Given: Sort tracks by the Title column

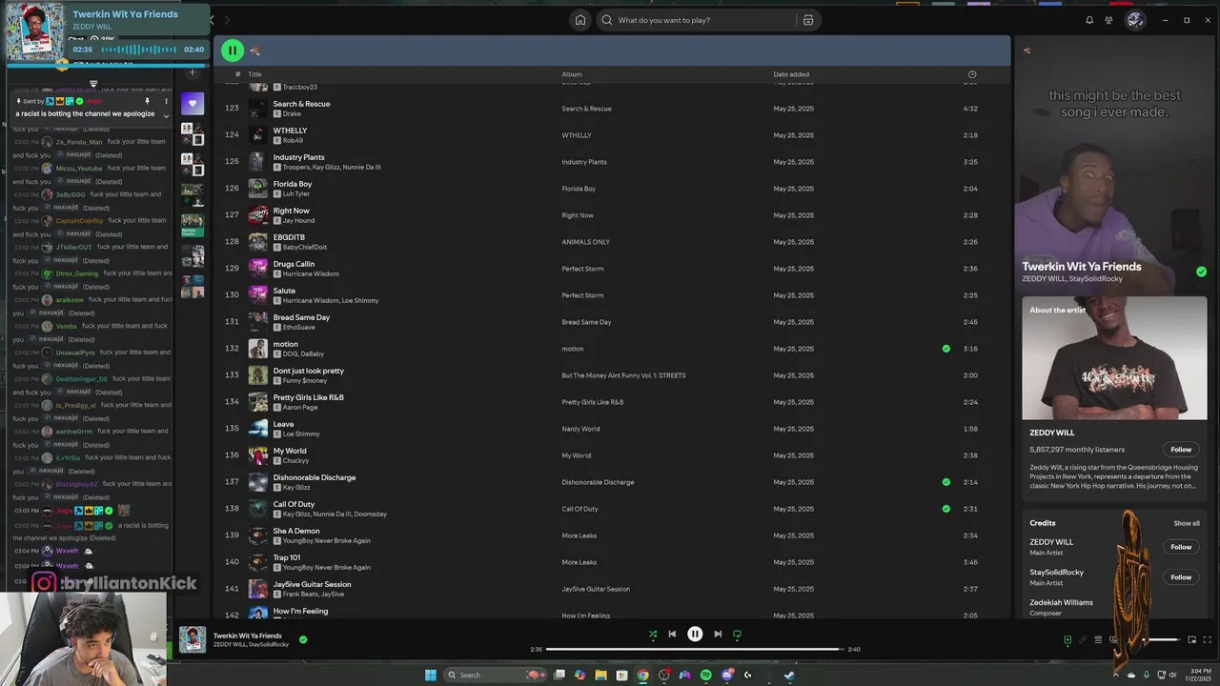Looking at the screenshot, I should coord(254,74).
